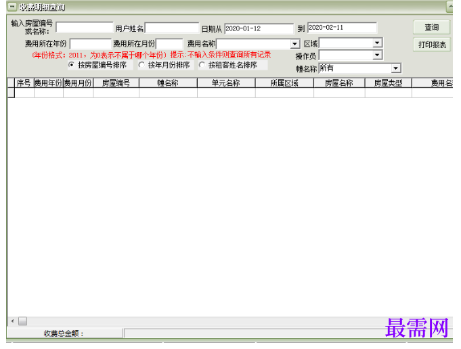Focus the 用户姓名 input field
461x349 pixels.
(172, 28)
